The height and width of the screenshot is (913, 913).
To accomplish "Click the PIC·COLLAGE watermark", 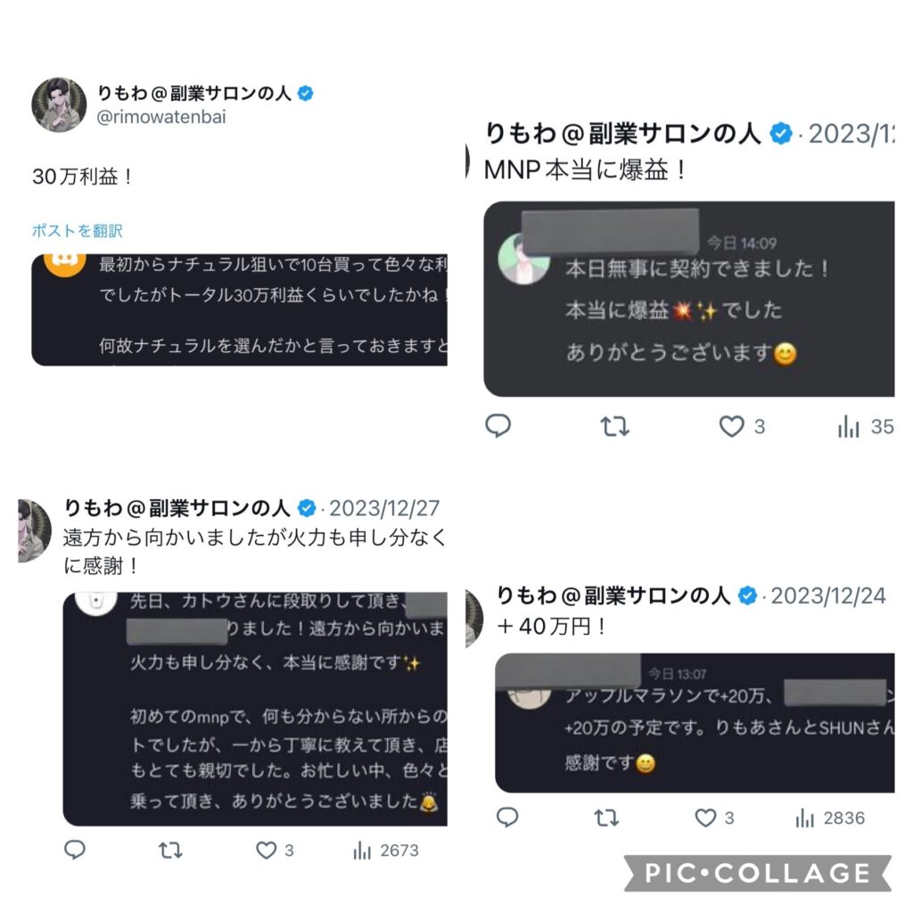I will (758, 873).
